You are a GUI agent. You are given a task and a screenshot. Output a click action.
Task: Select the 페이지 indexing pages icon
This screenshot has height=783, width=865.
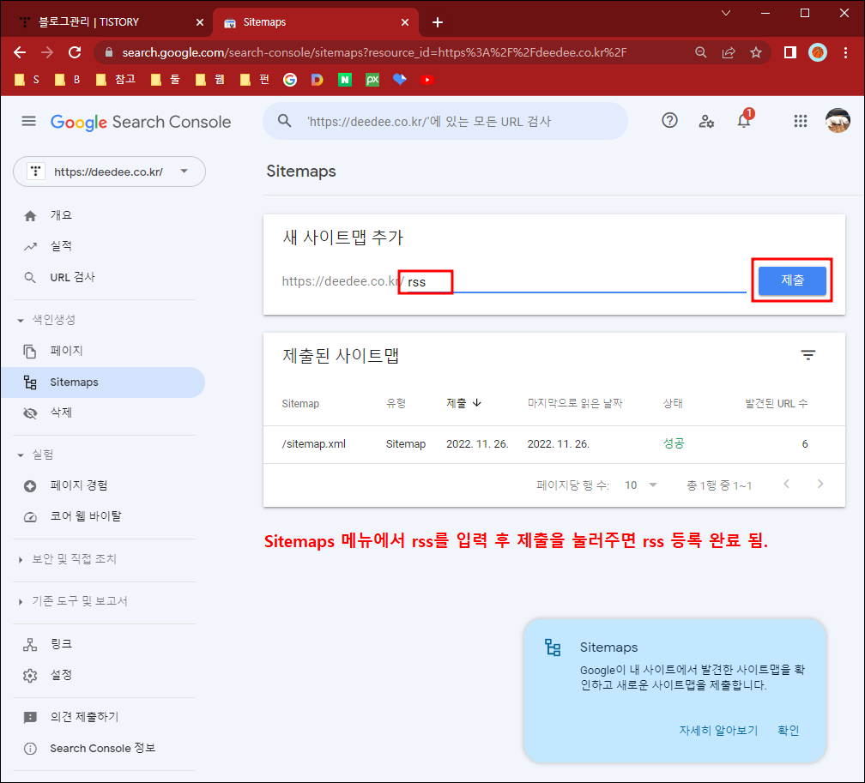point(30,351)
